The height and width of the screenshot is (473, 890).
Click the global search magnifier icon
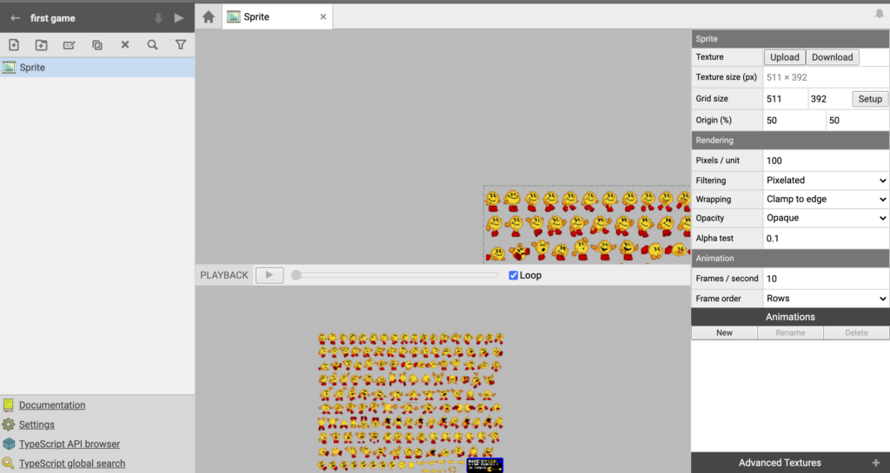[x=8, y=463]
